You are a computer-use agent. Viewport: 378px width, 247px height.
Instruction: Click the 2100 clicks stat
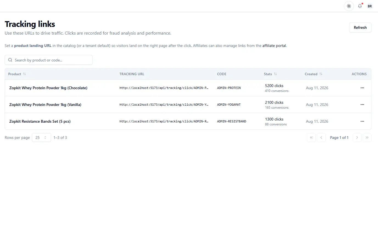click(x=274, y=102)
